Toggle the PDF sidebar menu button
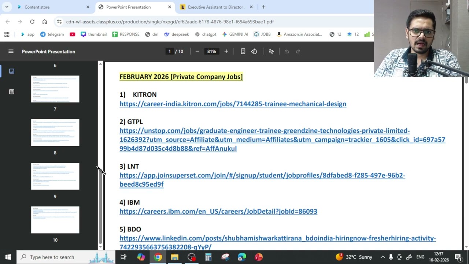The width and height of the screenshot is (469, 264). pyautogui.click(x=11, y=51)
